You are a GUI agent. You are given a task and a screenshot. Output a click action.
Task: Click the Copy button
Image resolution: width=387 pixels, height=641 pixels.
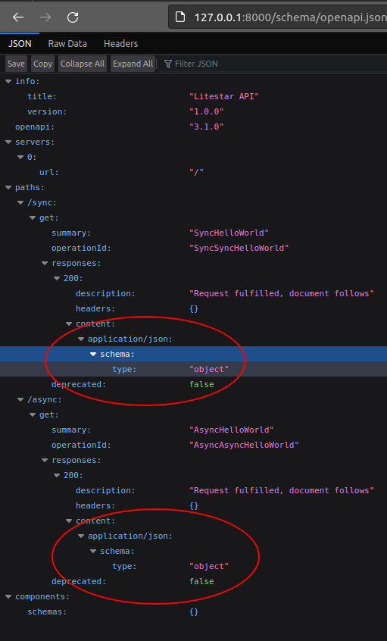click(x=43, y=64)
